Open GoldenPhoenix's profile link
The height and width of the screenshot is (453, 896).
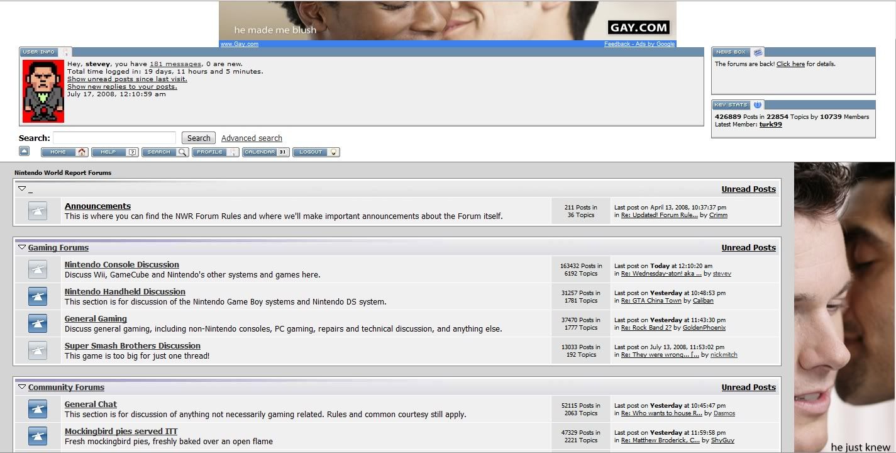[704, 328]
